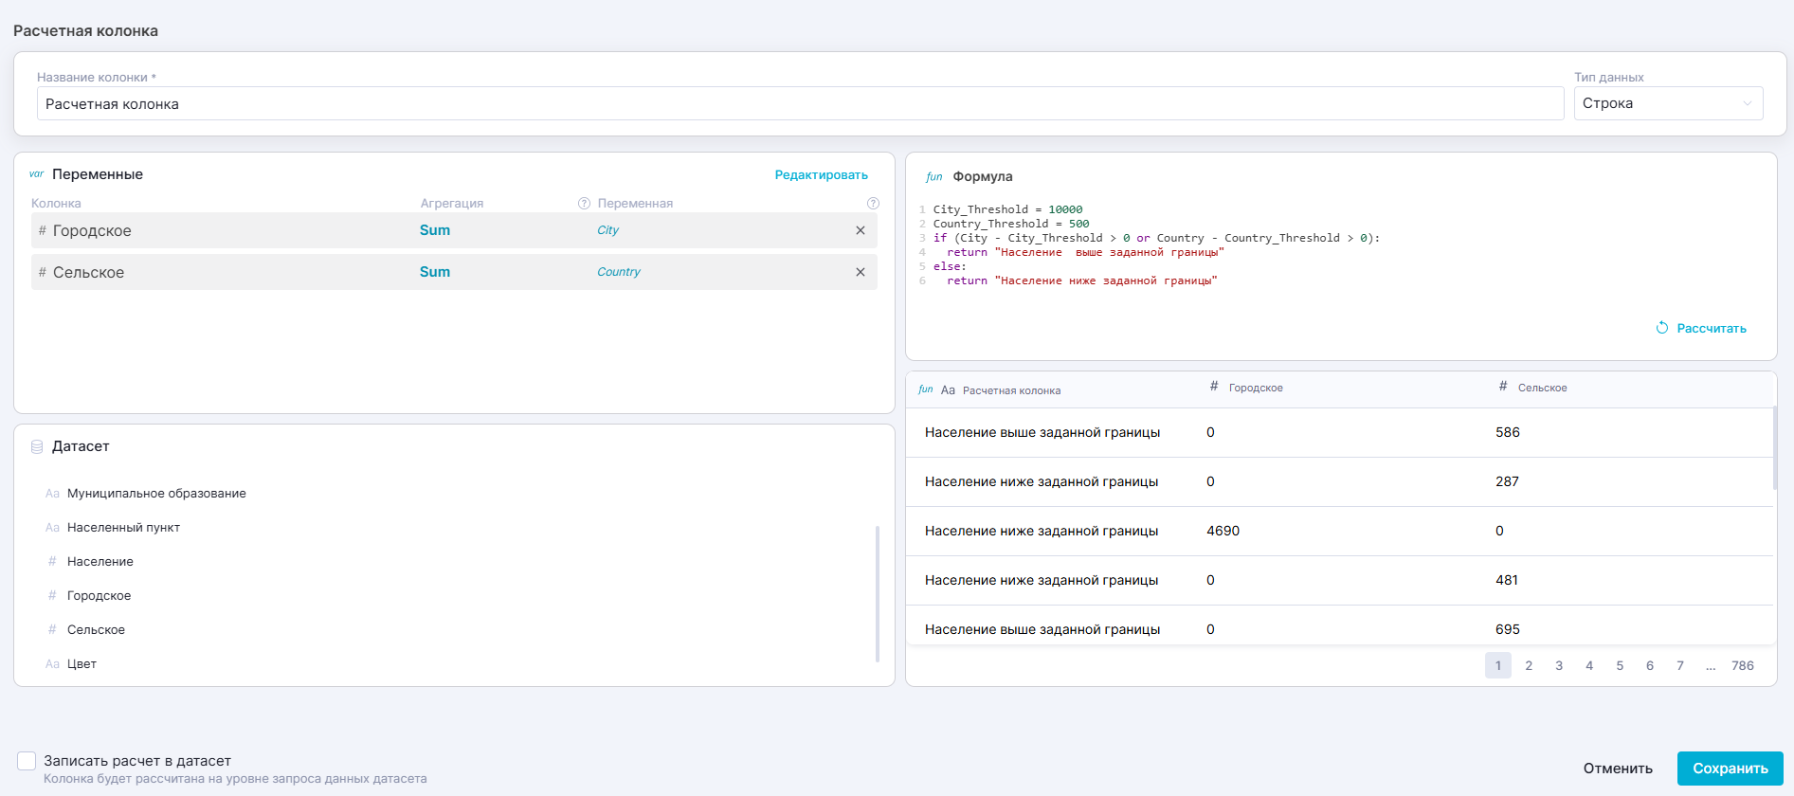Image resolution: width=1794 pixels, height=796 pixels.
Task: Click the Название колонки input field
Action: (x=799, y=104)
